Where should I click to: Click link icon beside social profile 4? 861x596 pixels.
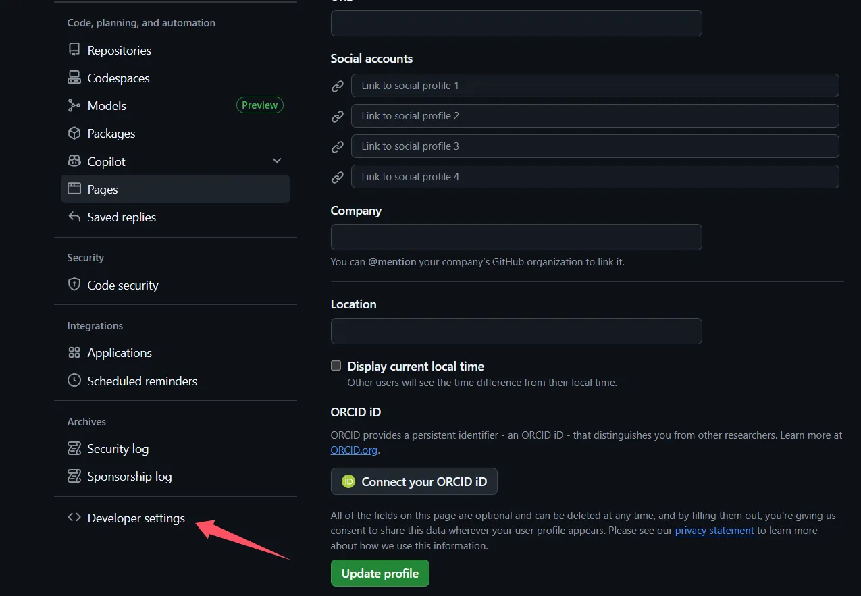tap(338, 178)
